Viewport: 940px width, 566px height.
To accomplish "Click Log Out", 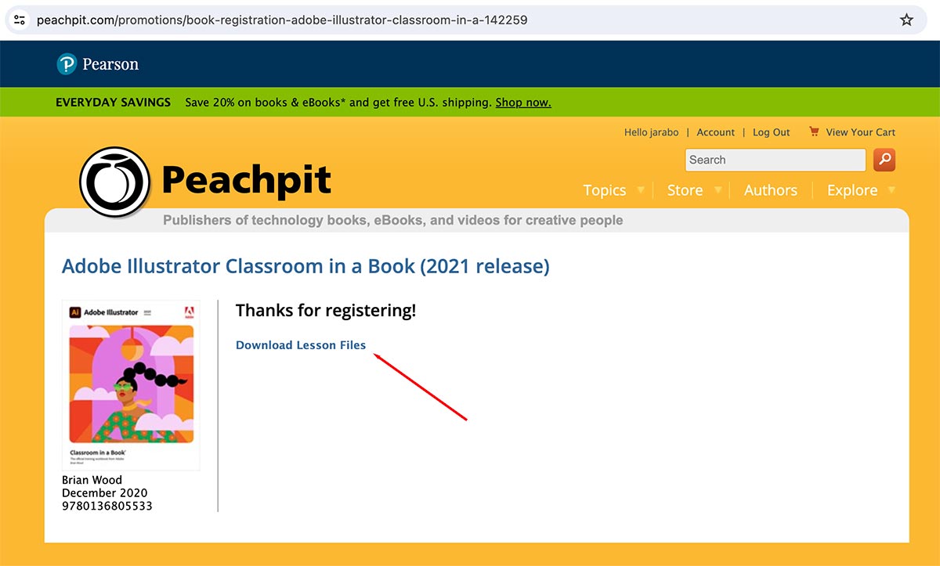I will click(x=771, y=132).
